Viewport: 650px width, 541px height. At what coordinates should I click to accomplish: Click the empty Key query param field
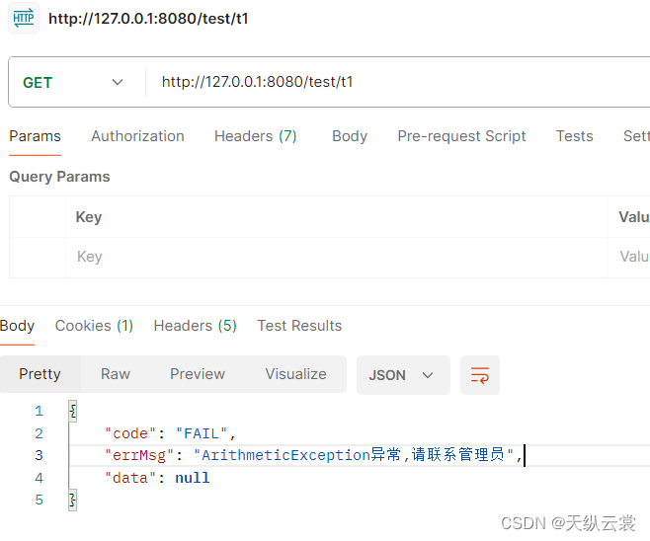pos(337,258)
